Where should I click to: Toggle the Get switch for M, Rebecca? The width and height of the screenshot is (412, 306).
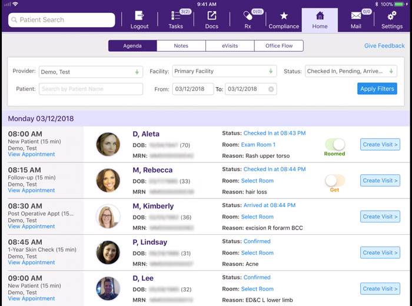(x=334, y=181)
